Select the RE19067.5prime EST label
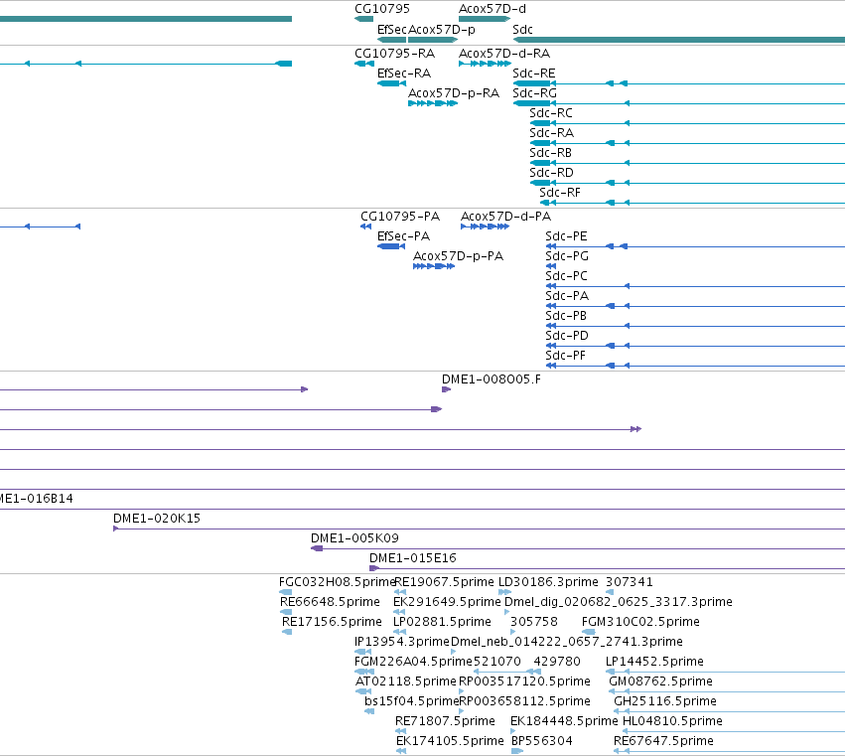Image resolution: width=845 pixels, height=756 pixels. coord(444,582)
